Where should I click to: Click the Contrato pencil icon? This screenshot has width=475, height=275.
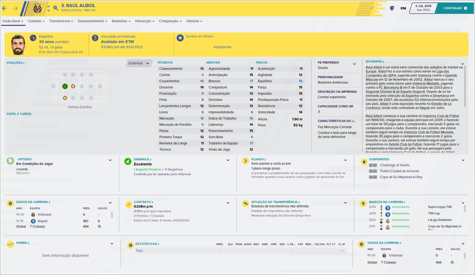pos(128,204)
